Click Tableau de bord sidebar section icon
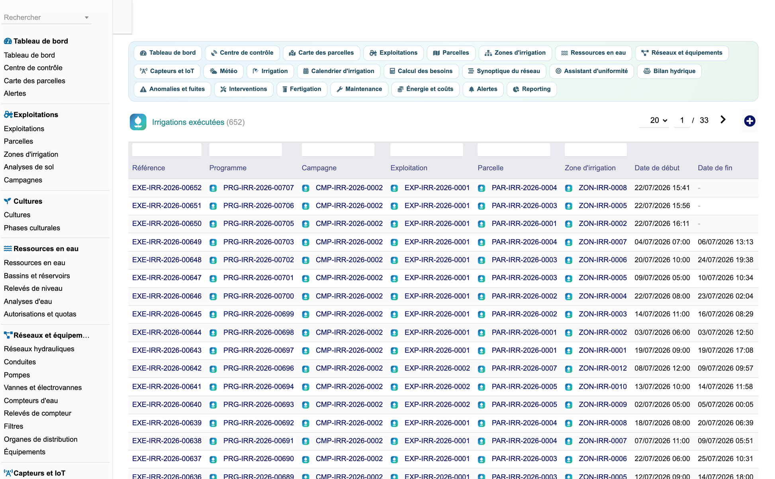 tap(8, 41)
